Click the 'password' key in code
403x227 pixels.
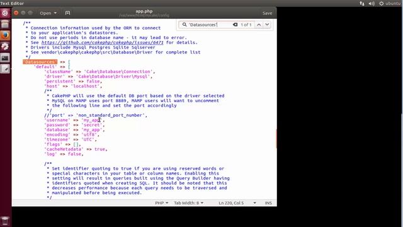[57, 125]
